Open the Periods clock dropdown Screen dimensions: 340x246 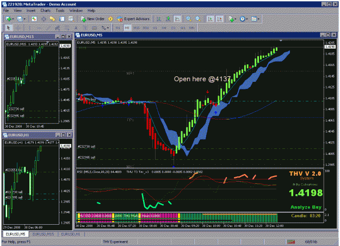(247, 19)
